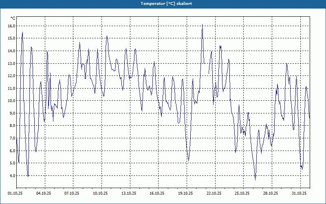Click the 13,0 y-axis label
Image resolution: width=326 pixels, height=204 pixels.
(x=11, y=63)
